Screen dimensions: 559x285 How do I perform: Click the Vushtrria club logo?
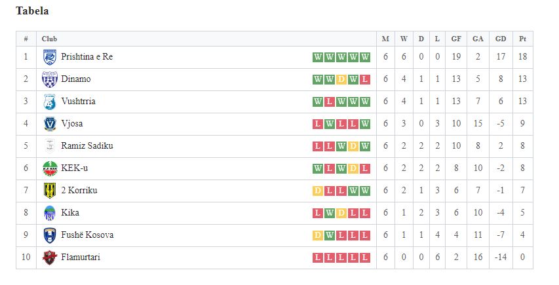[50, 102]
